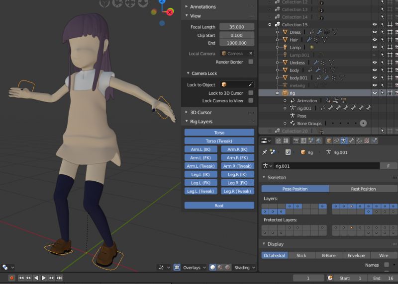Click the Lamp light icon in outliner
The height and width of the screenshot is (284, 398).
[x=285, y=47]
